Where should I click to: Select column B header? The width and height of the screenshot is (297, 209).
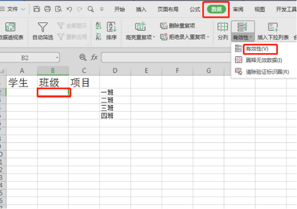53,71
